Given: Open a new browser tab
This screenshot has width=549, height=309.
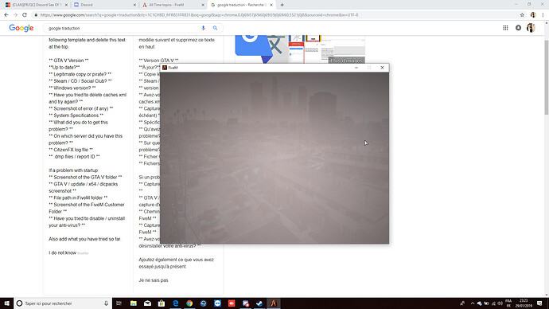Looking at the screenshot, I should click(282, 5).
